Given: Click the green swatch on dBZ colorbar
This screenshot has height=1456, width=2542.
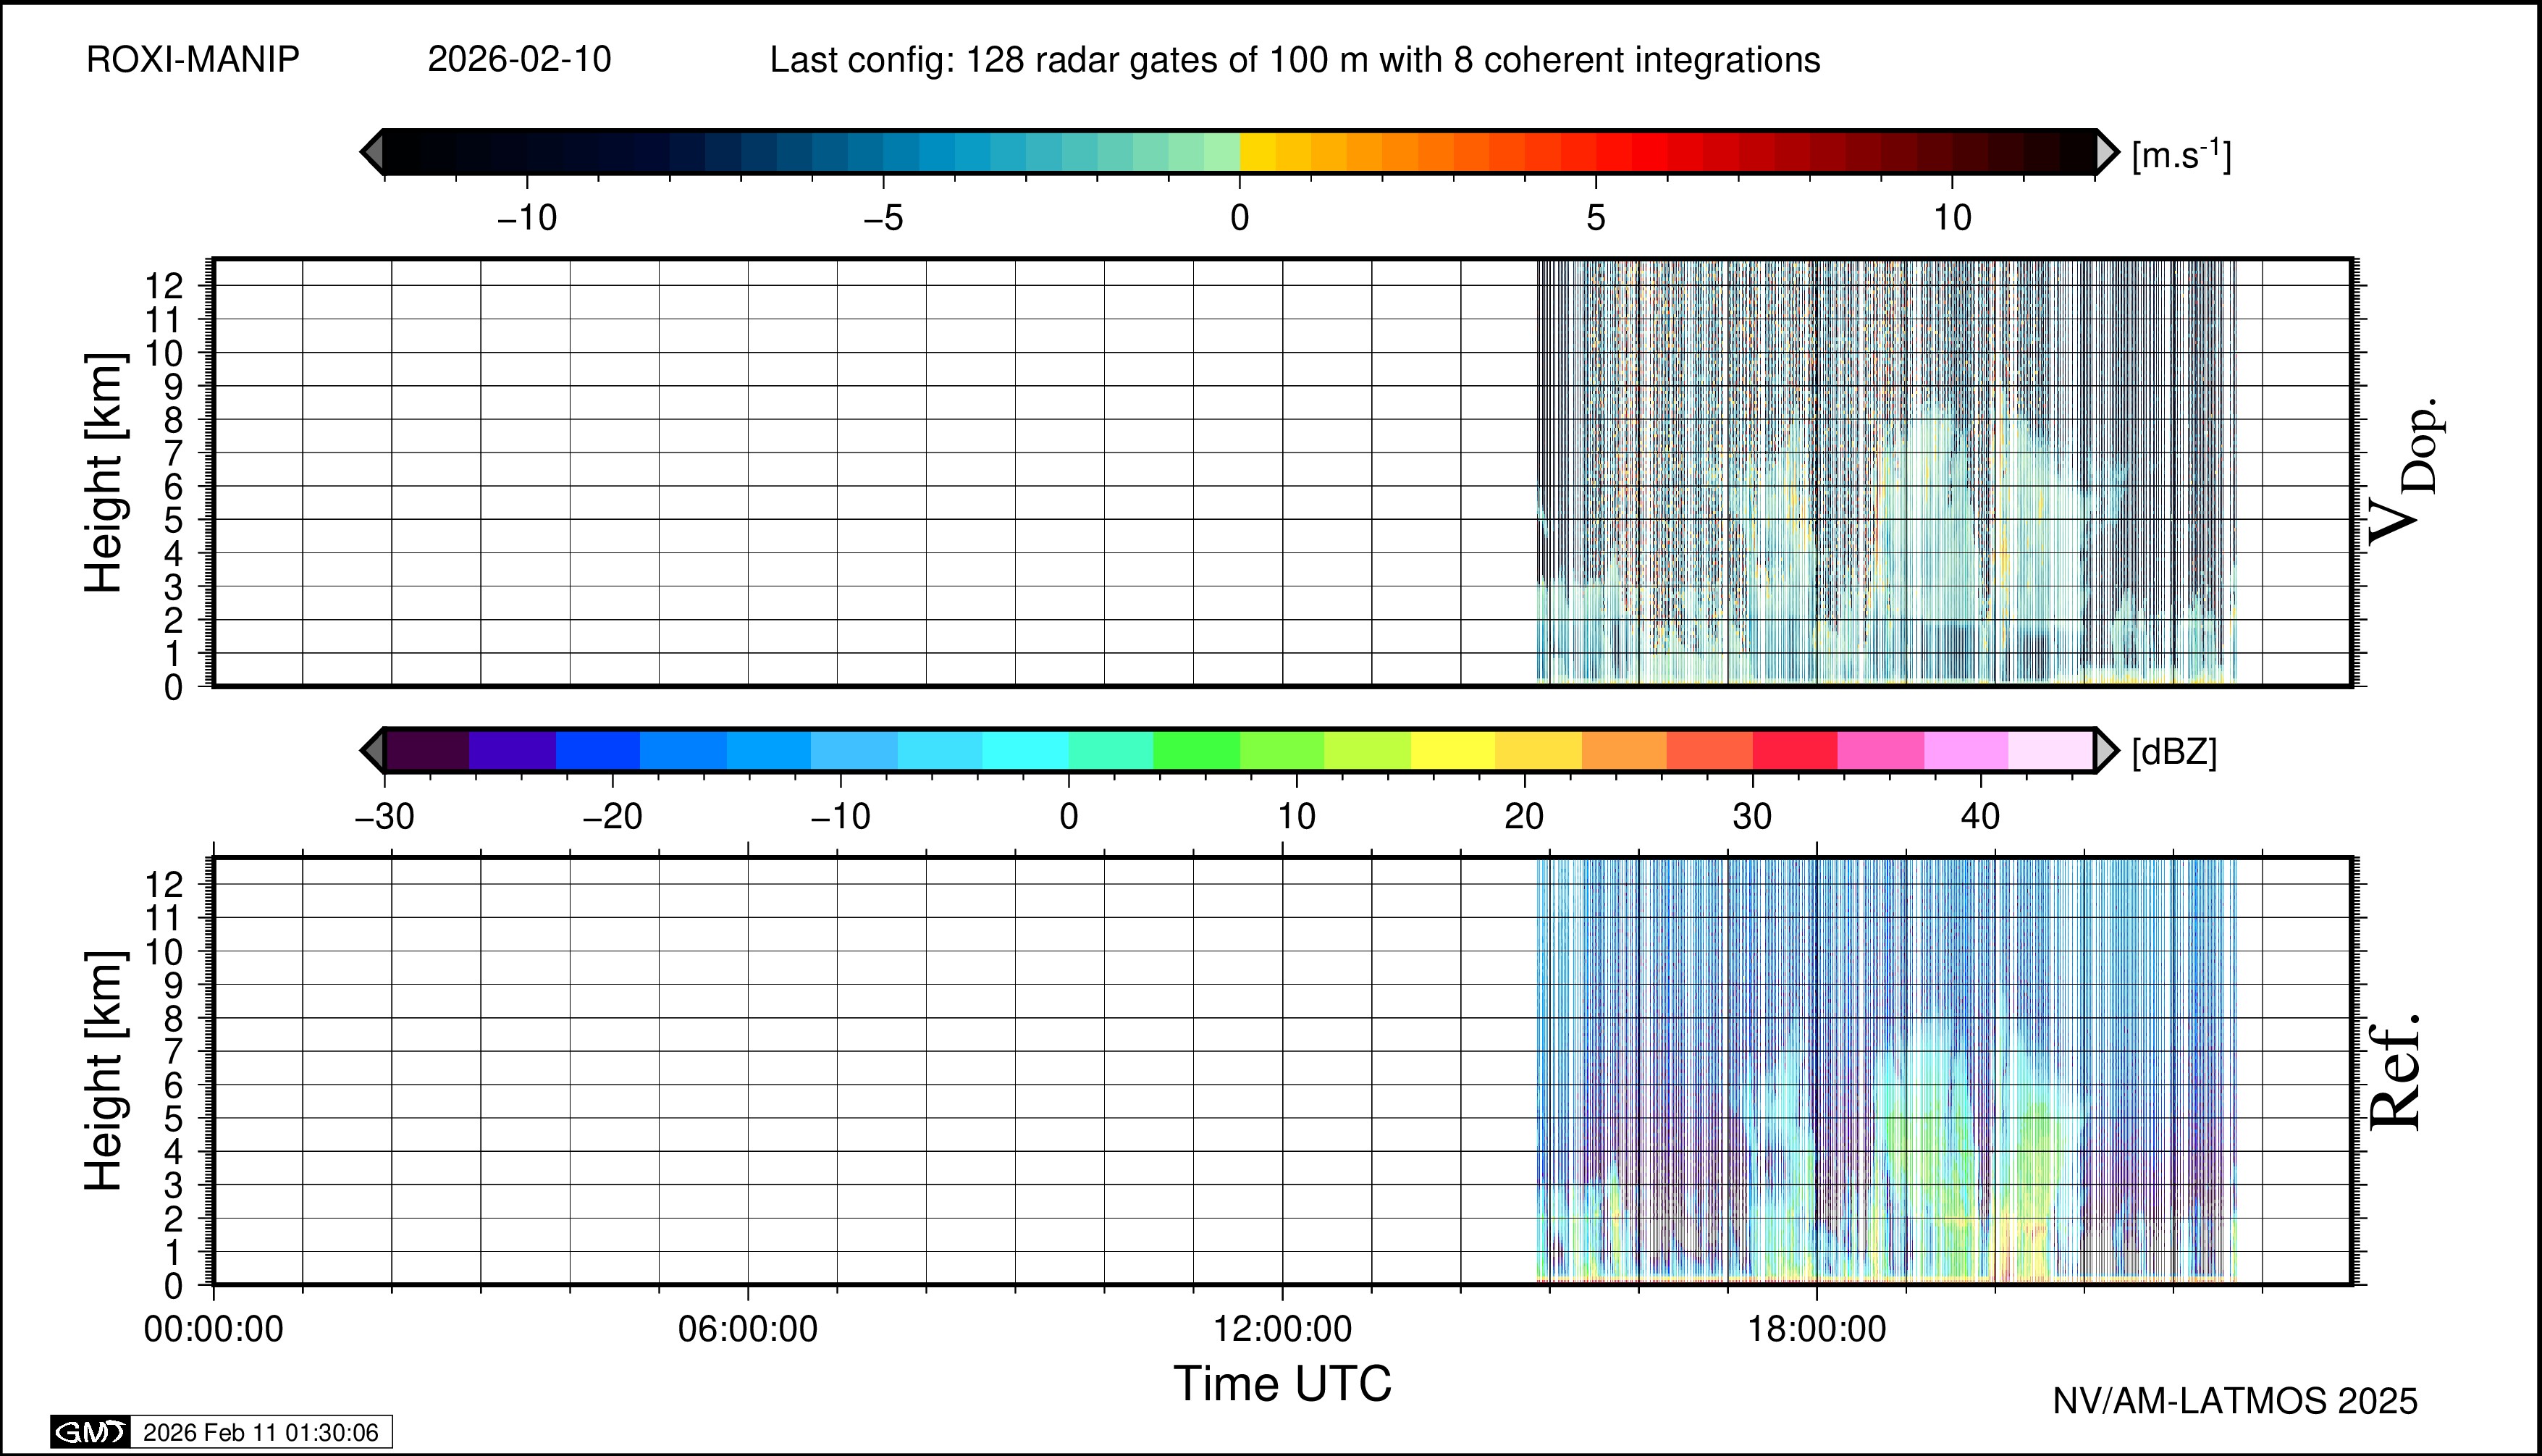Looking at the screenshot, I should point(1196,750).
